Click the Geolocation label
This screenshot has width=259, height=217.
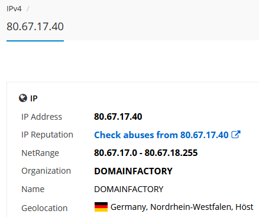click(x=44, y=208)
